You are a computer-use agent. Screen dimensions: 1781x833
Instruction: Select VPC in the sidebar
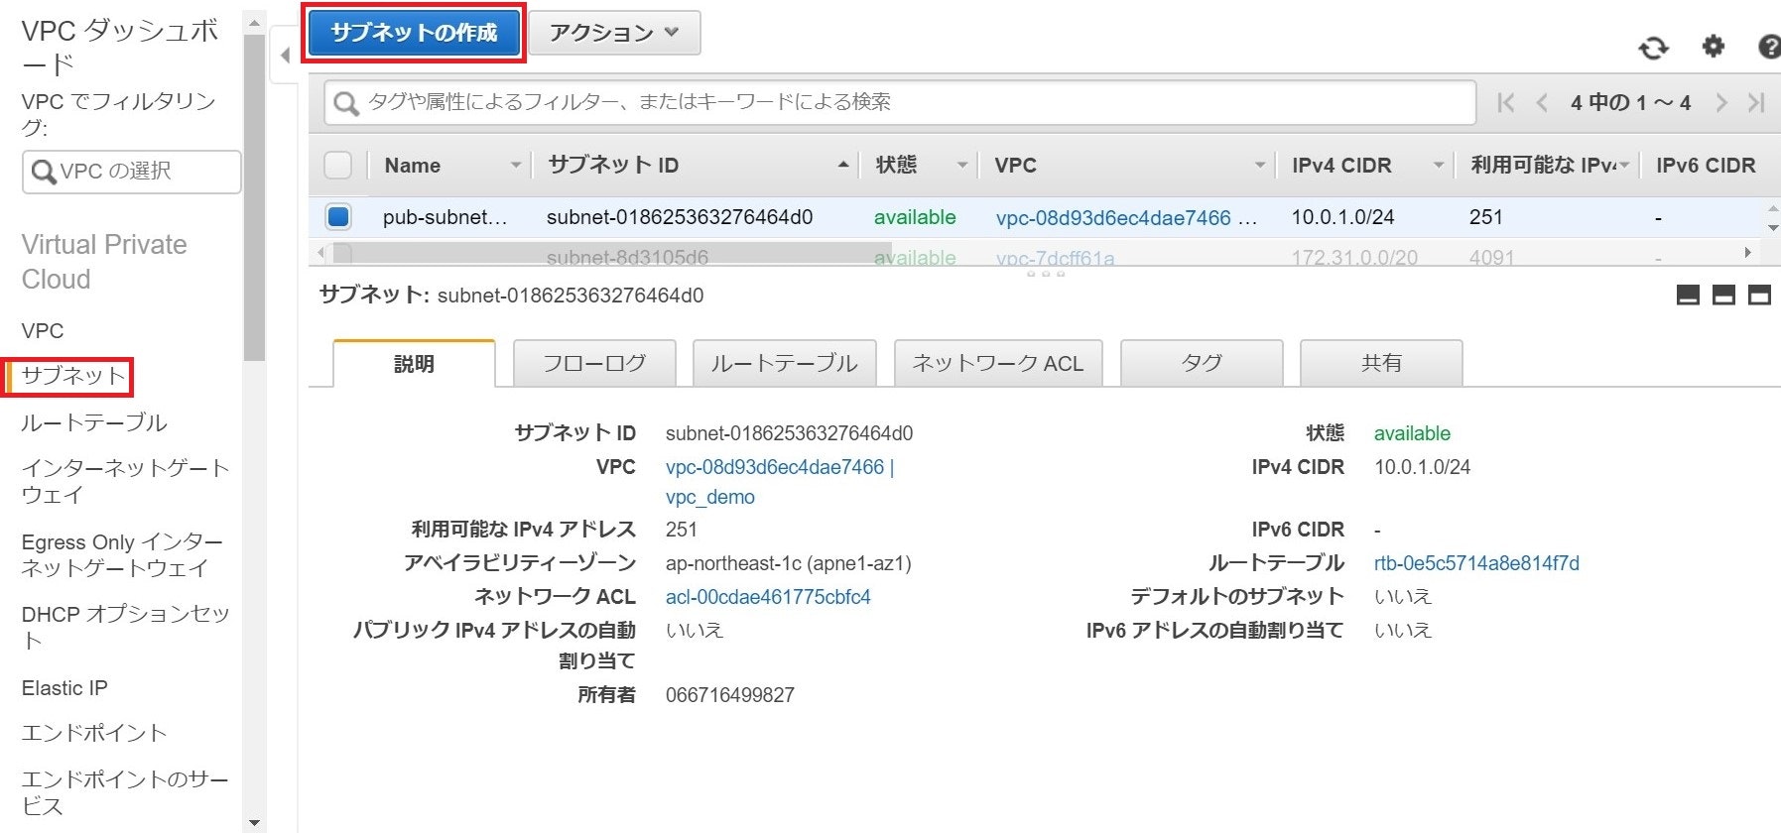tap(43, 330)
